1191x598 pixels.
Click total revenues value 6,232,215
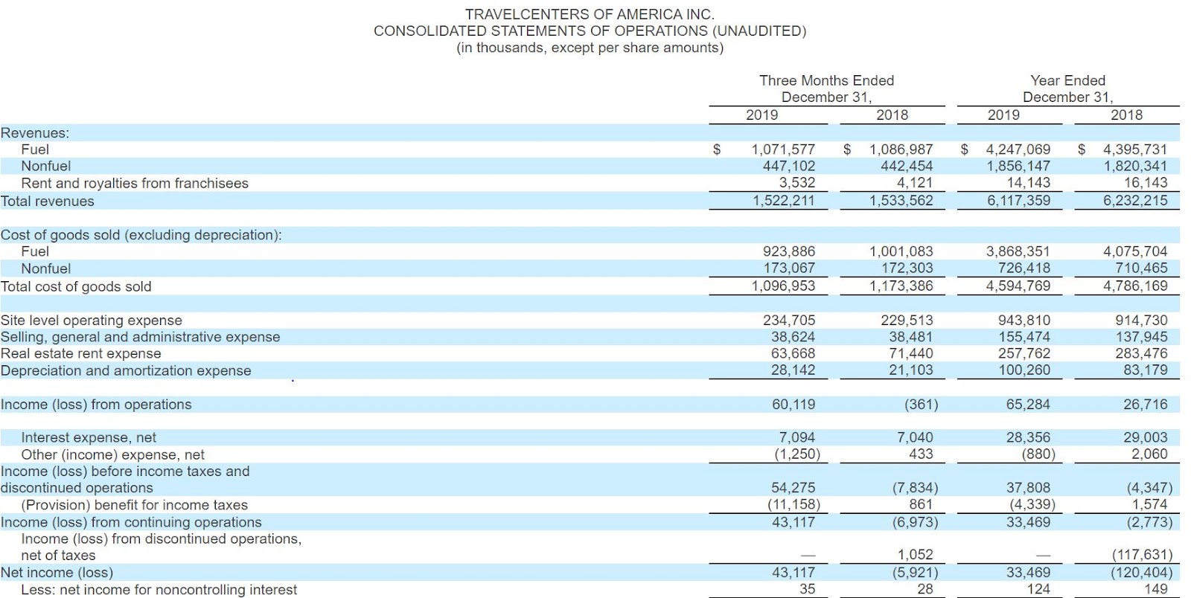(x=1135, y=200)
